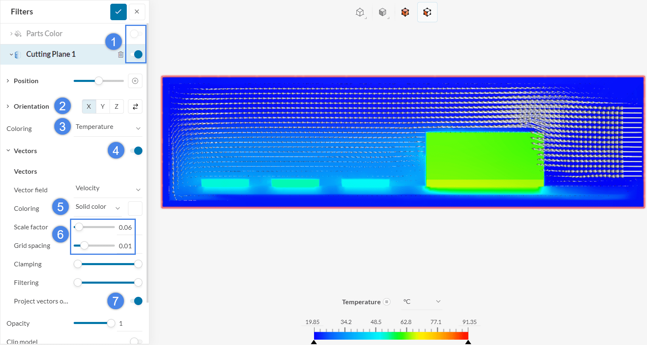The height and width of the screenshot is (345, 647).
Task: Turn off the Cutting Plane 1 toggle
Action: click(136, 54)
